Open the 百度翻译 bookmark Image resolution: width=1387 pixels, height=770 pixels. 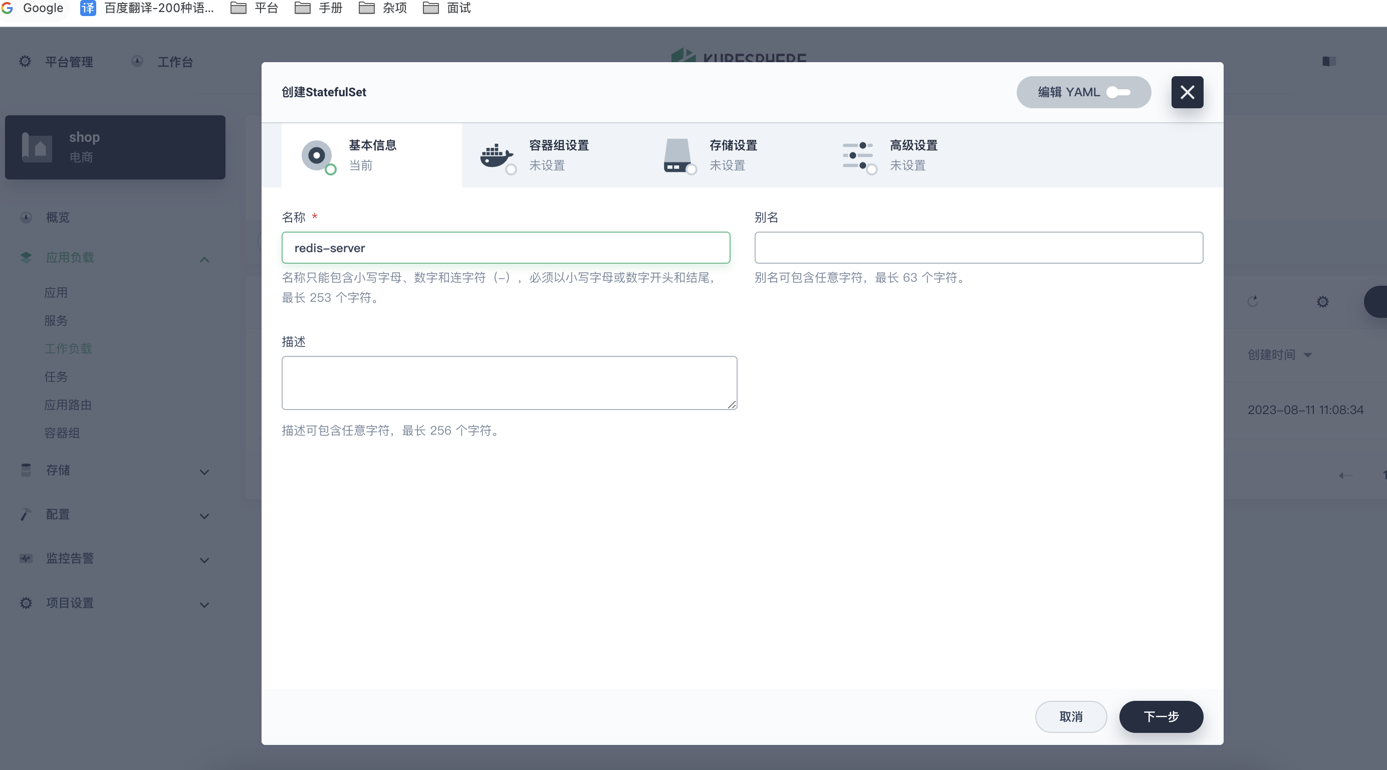tap(147, 8)
